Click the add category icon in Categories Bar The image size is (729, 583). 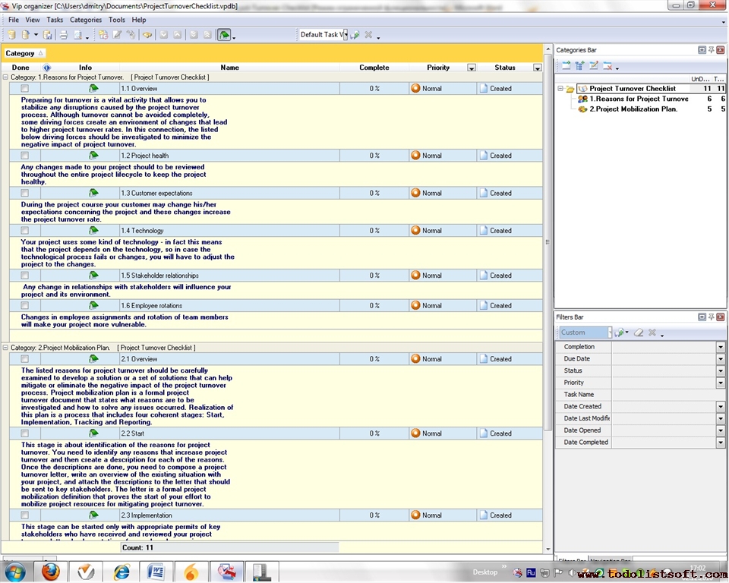point(566,66)
